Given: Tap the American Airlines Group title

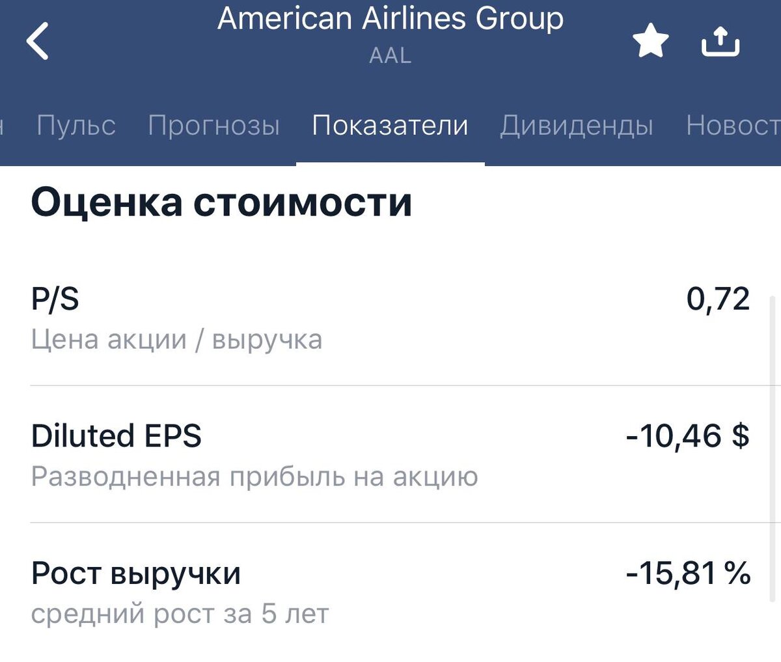Looking at the screenshot, I should [390, 18].
